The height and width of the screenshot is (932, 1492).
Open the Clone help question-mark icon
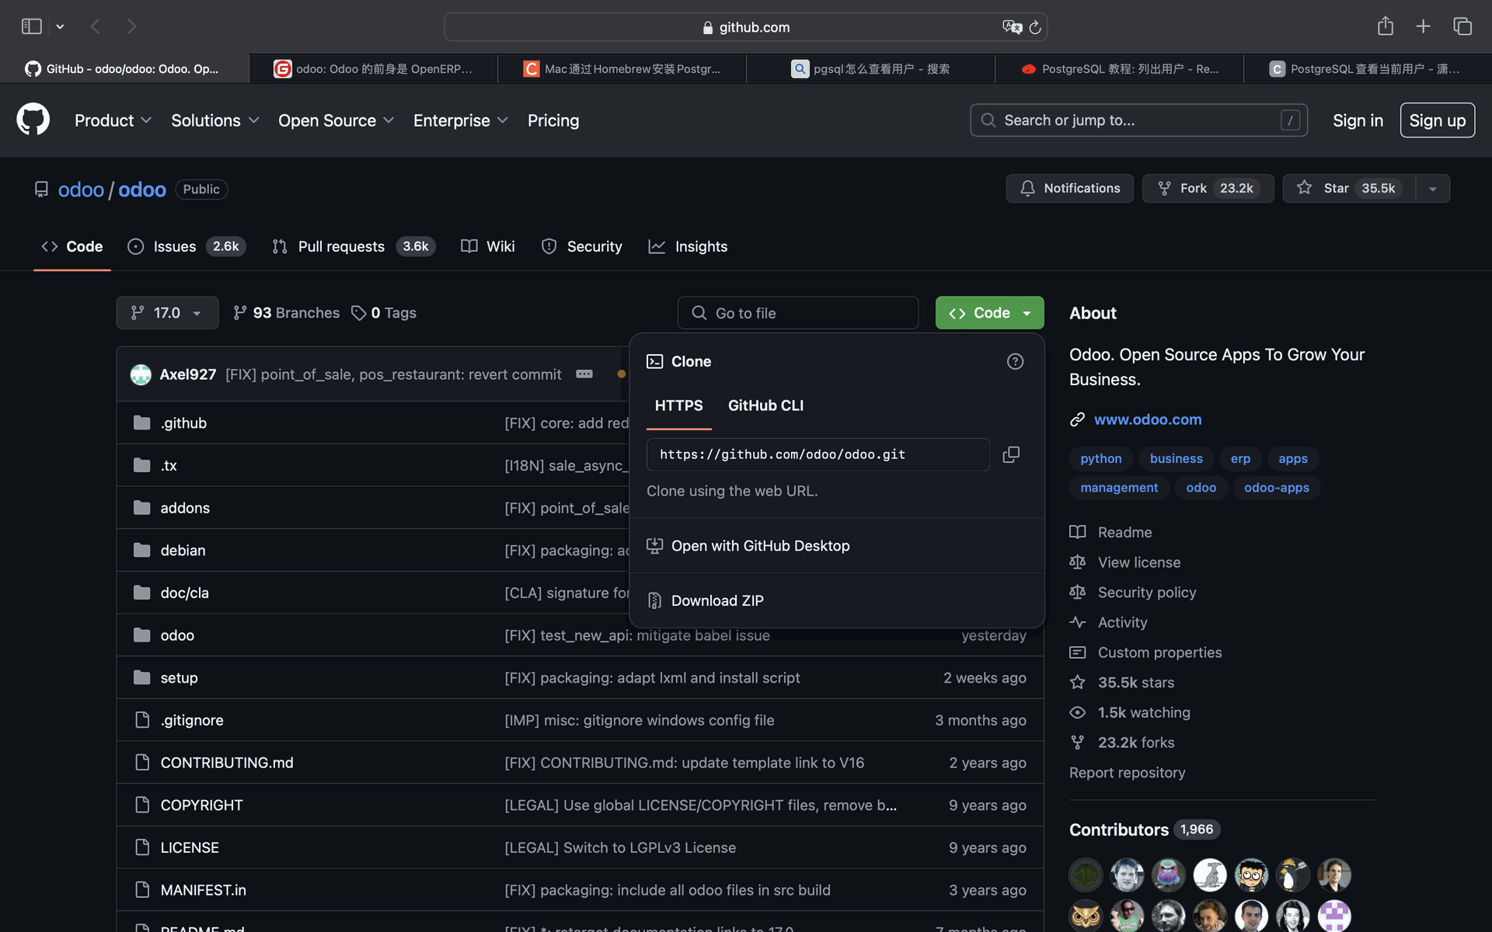click(x=1015, y=361)
